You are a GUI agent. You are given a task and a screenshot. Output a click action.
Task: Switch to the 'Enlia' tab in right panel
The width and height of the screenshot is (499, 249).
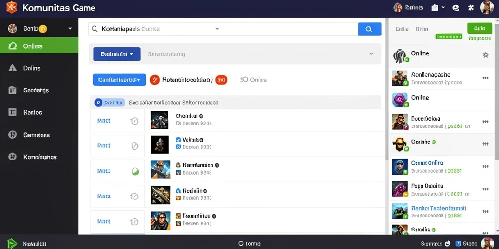[x=402, y=29]
